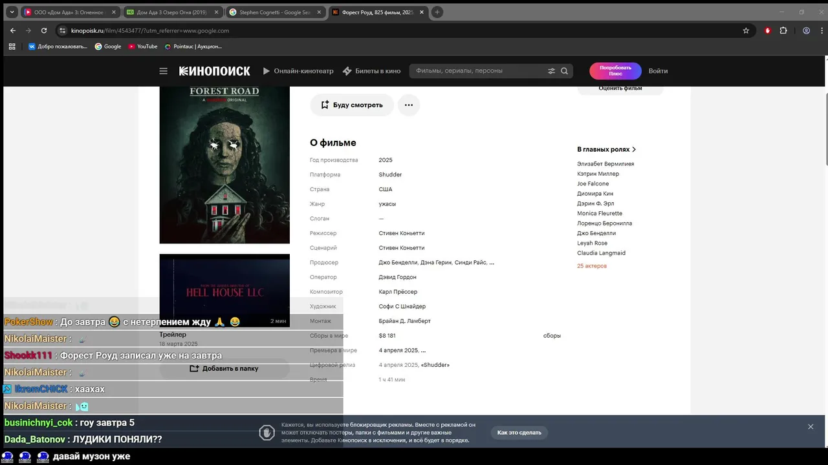The height and width of the screenshot is (465, 828).
Task: Click the Оценить фильм button
Action: (x=620, y=88)
